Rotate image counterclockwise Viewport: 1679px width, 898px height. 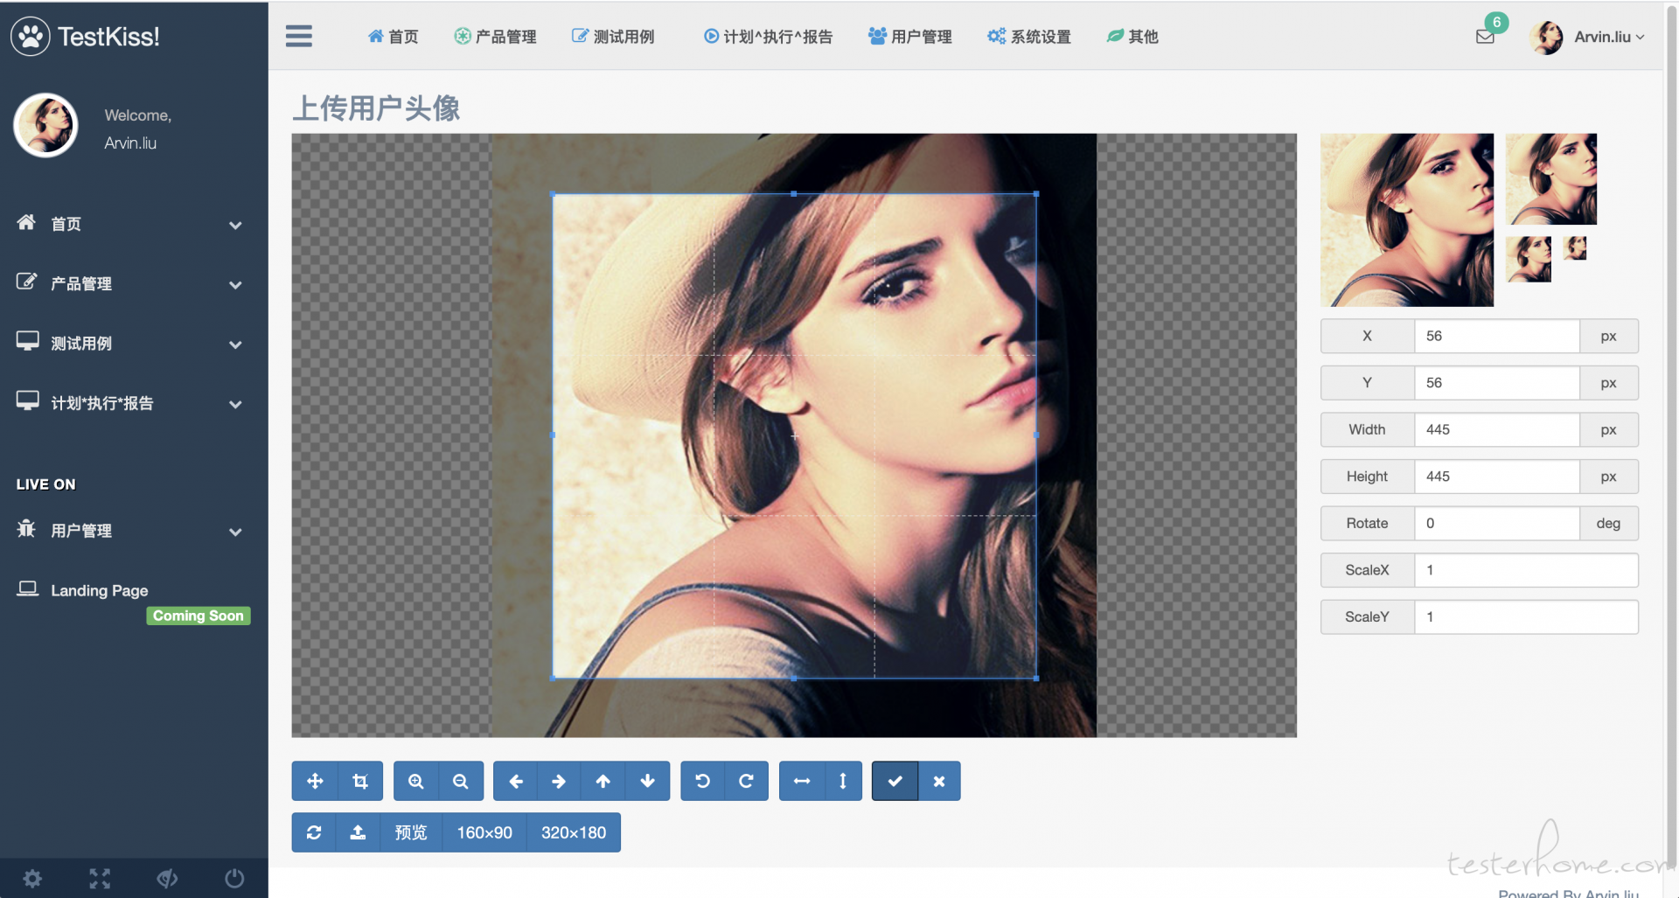pos(703,781)
